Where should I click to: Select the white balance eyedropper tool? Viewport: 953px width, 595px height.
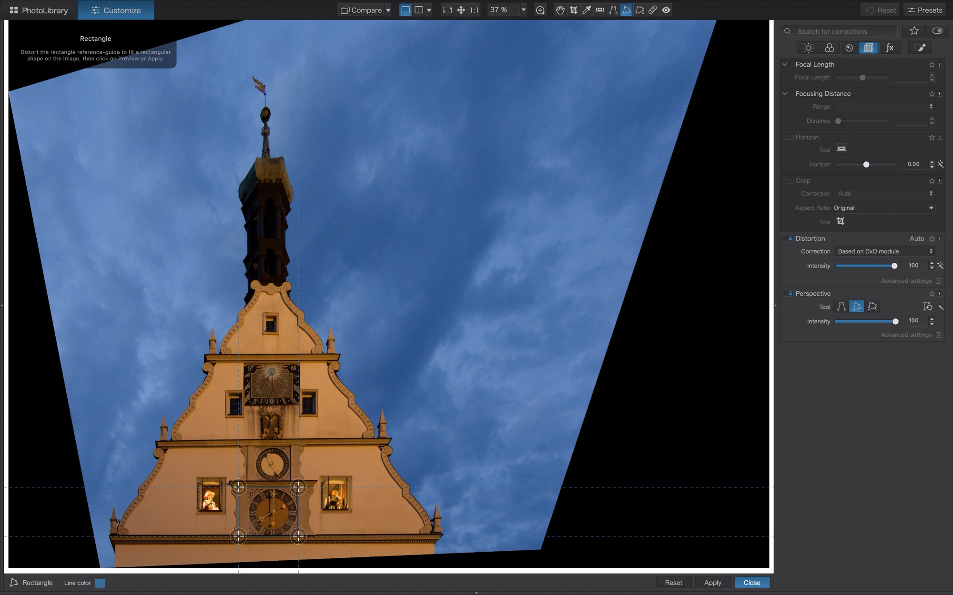pyautogui.click(x=587, y=10)
